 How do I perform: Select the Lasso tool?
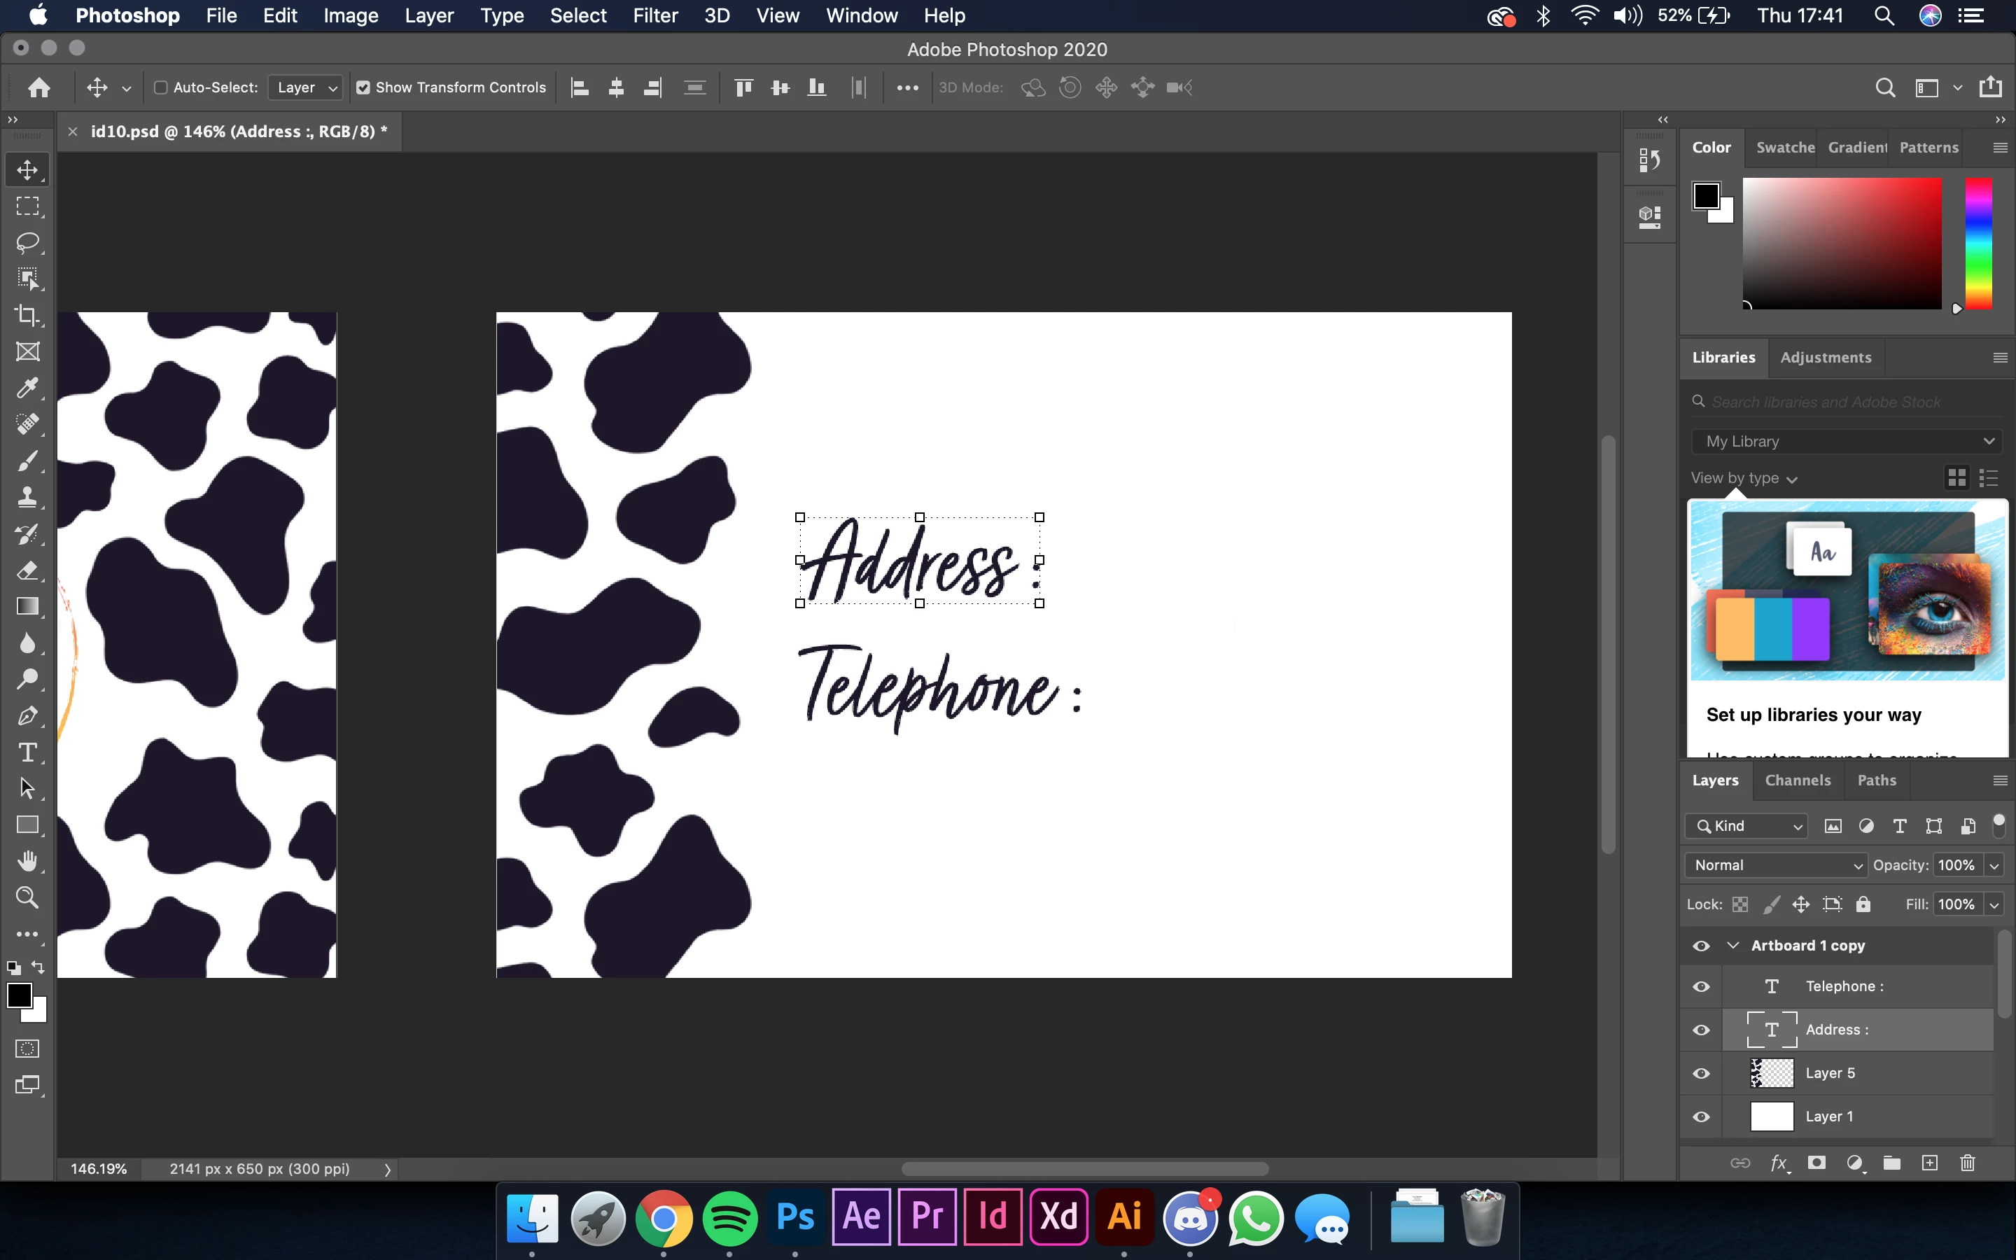[x=27, y=242]
